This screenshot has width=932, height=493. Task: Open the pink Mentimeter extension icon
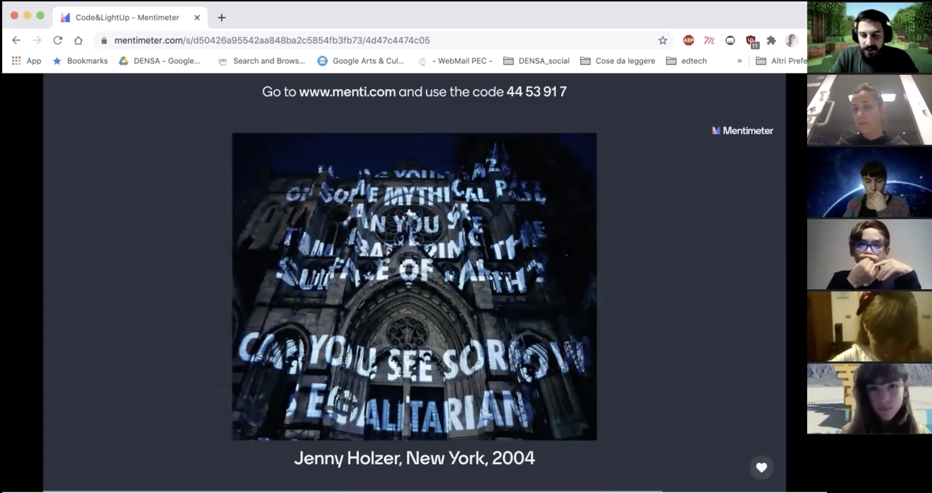tap(709, 40)
